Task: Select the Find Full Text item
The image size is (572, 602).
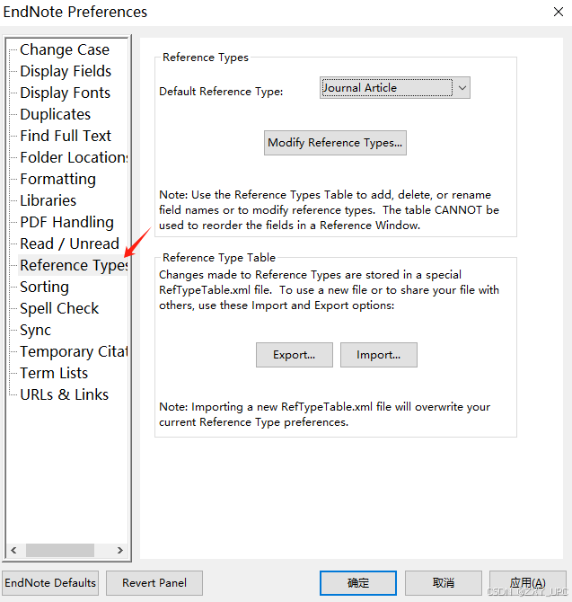Action: pos(66,136)
